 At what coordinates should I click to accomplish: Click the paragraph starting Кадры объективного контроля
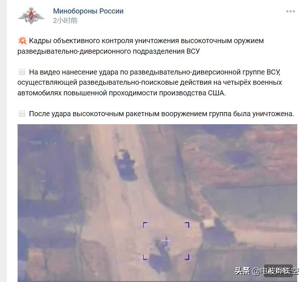coord(140,46)
